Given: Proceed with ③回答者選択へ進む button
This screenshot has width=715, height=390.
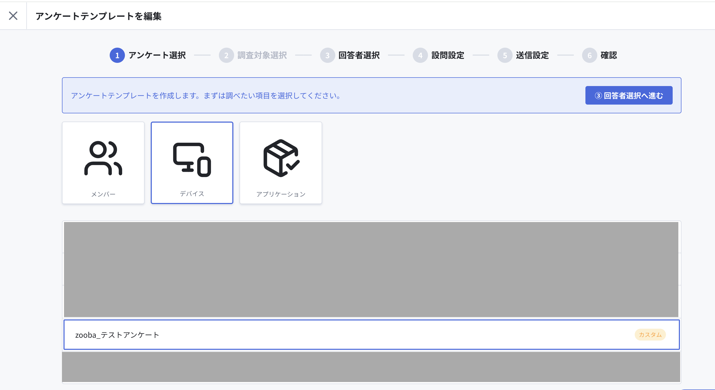Looking at the screenshot, I should [629, 95].
